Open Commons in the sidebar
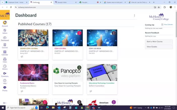177x110 pixels. (x=5, y=74)
